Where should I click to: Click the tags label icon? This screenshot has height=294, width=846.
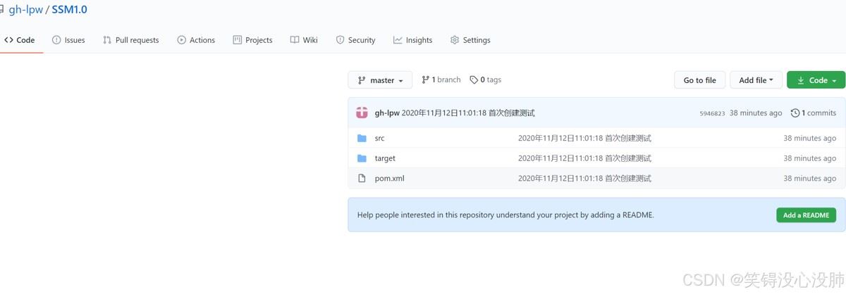(474, 80)
